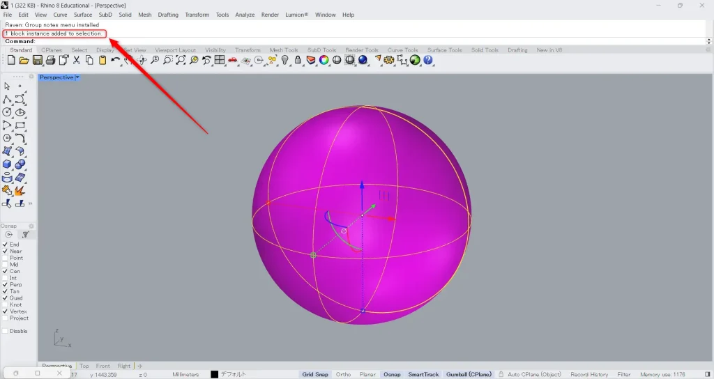Open the Osnap filter dropdown
This screenshot has height=379, width=714.
point(25,235)
